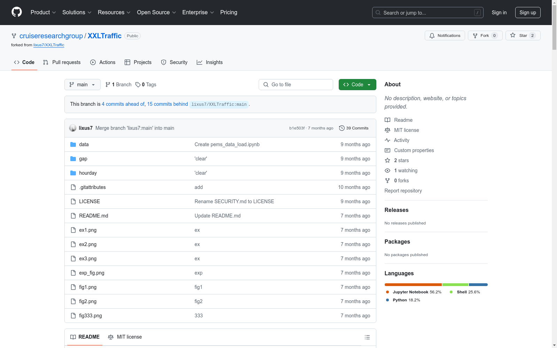
Task: Open commit message 'Create pems_data_load.ipynb'
Action: 227,144
